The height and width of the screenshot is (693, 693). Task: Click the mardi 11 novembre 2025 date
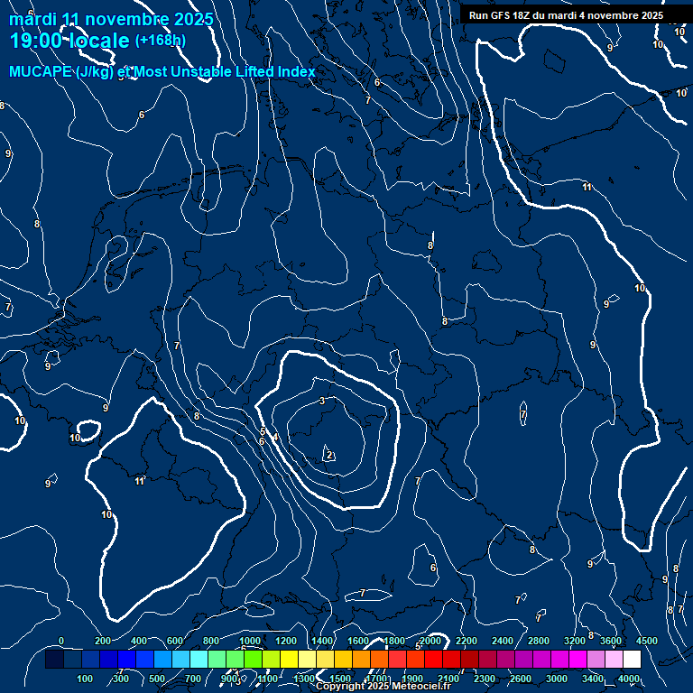point(111,19)
